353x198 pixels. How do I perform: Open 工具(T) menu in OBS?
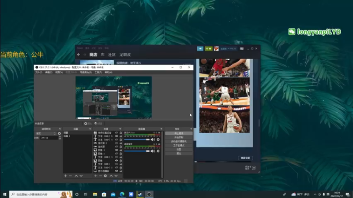98,72
